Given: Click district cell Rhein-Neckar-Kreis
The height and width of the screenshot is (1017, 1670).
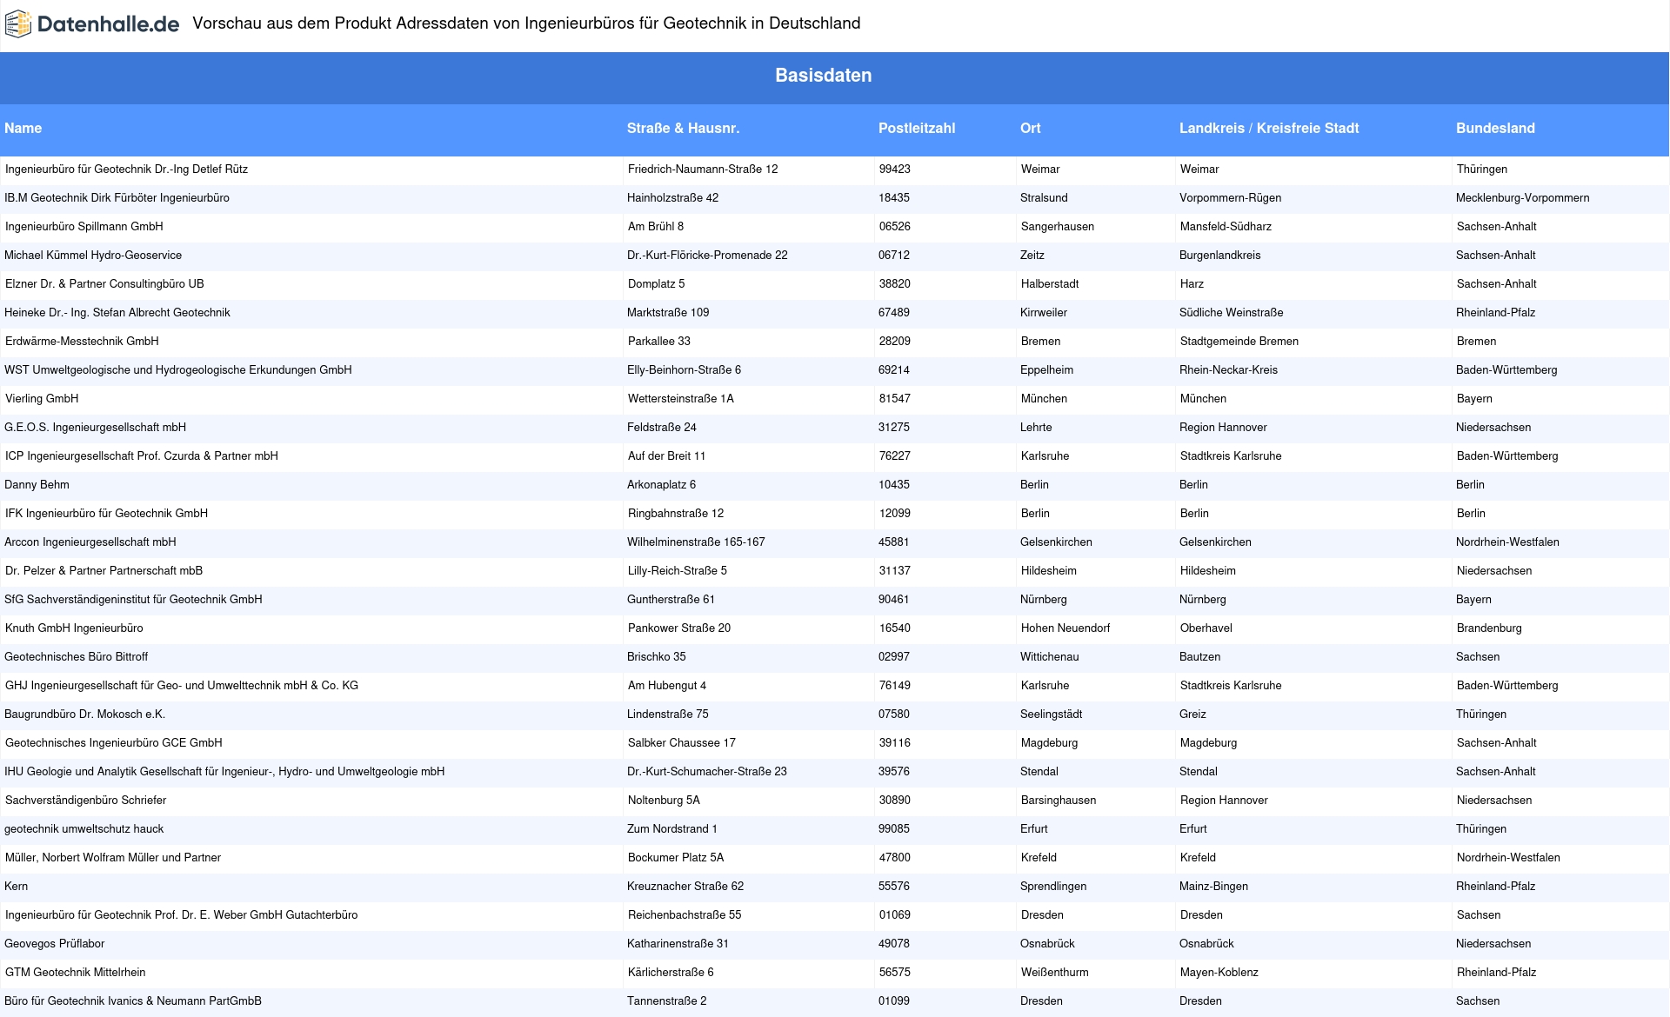Looking at the screenshot, I should coord(1228,370).
